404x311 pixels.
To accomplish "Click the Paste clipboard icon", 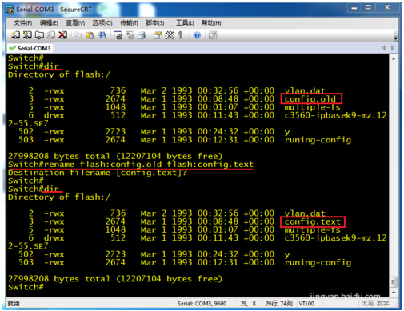I will tap(90, 35).
